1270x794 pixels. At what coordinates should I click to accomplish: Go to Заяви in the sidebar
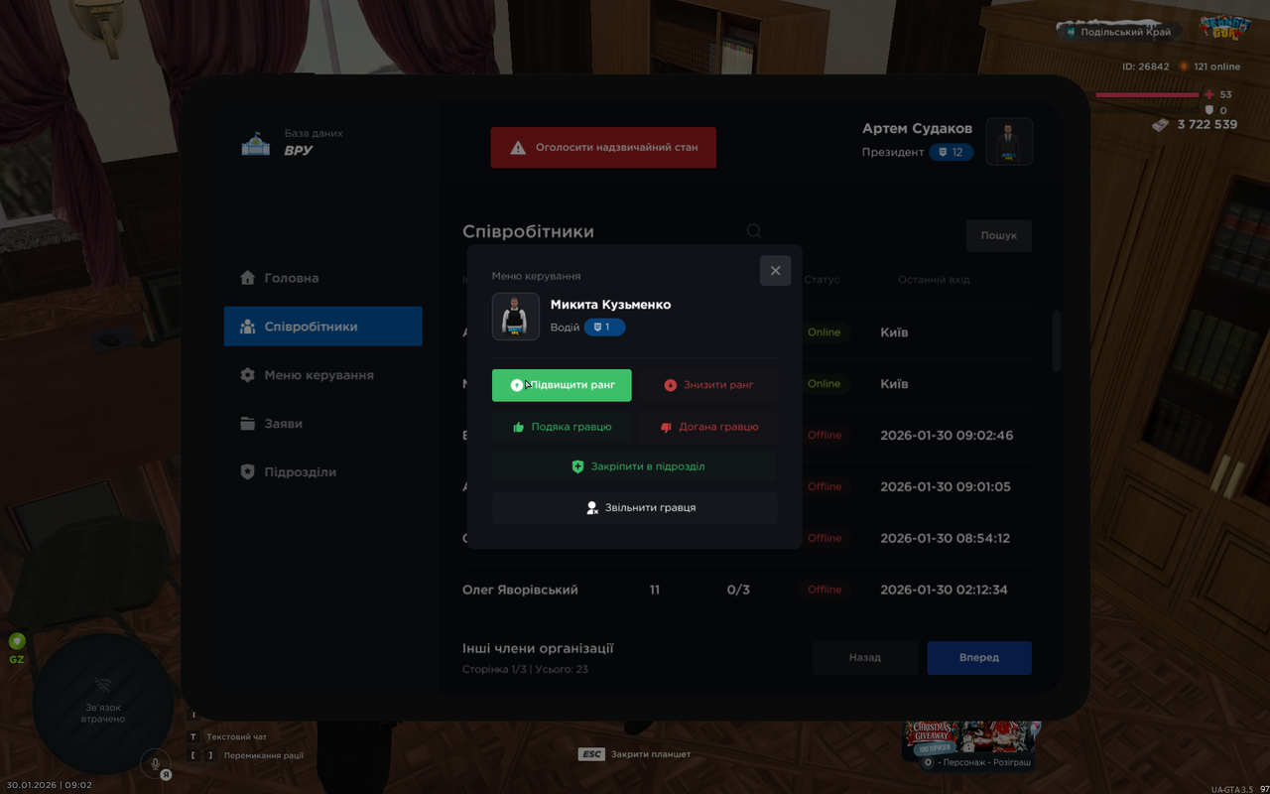[322, 424]
